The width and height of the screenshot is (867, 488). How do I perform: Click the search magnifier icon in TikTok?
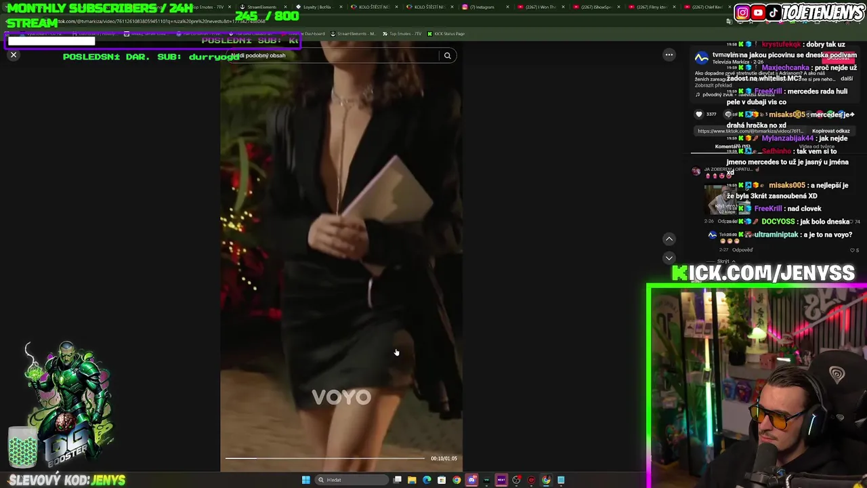point(448,56)
